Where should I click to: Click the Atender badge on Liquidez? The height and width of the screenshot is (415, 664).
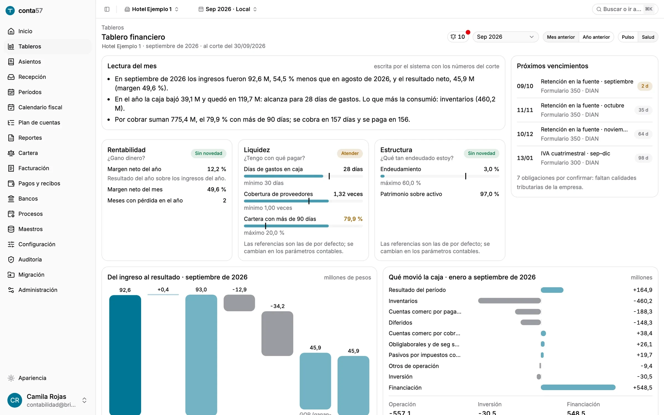[x=350, y=153]
